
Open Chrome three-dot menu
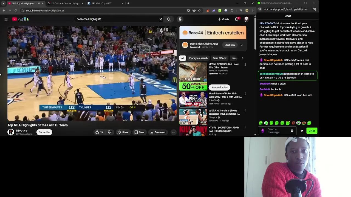click(253, 10)
